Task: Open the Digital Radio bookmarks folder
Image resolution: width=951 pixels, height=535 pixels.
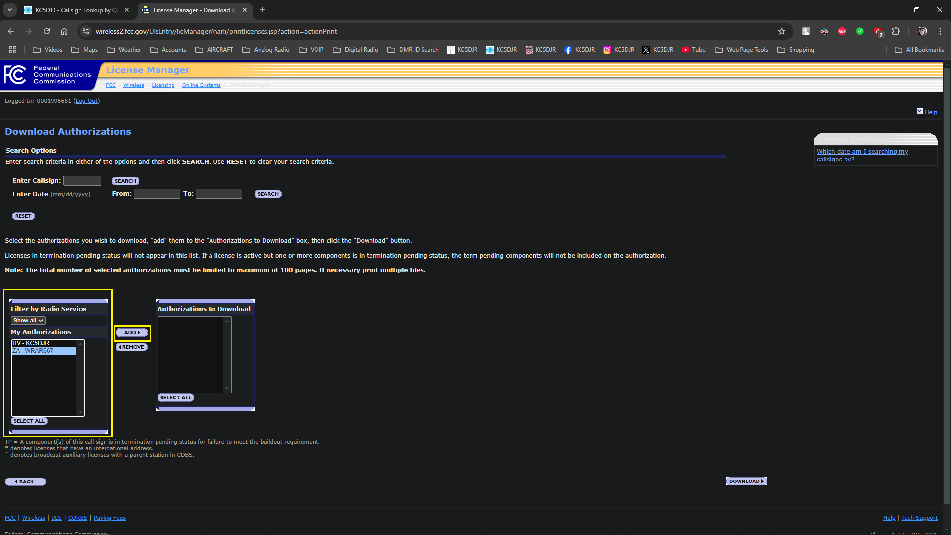Action: pyautogui.click(x=356, y=50)
